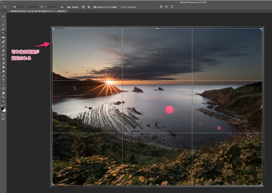Open the 比率 aspect ratio dropdown
The width and height of the screenshot is (272, 193).
(x=19, y=7)
